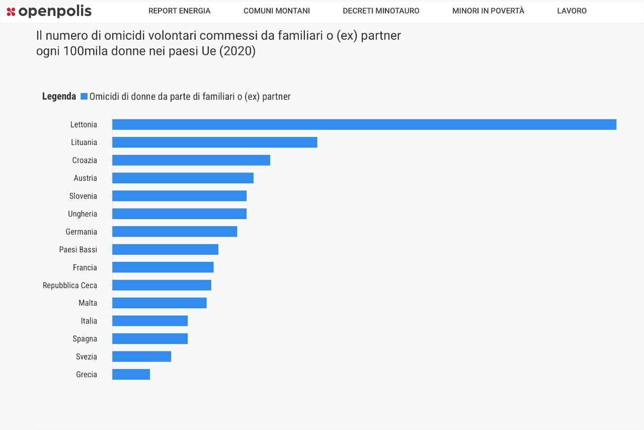
Task: Select the Austria bar
Action: (183, 178)
